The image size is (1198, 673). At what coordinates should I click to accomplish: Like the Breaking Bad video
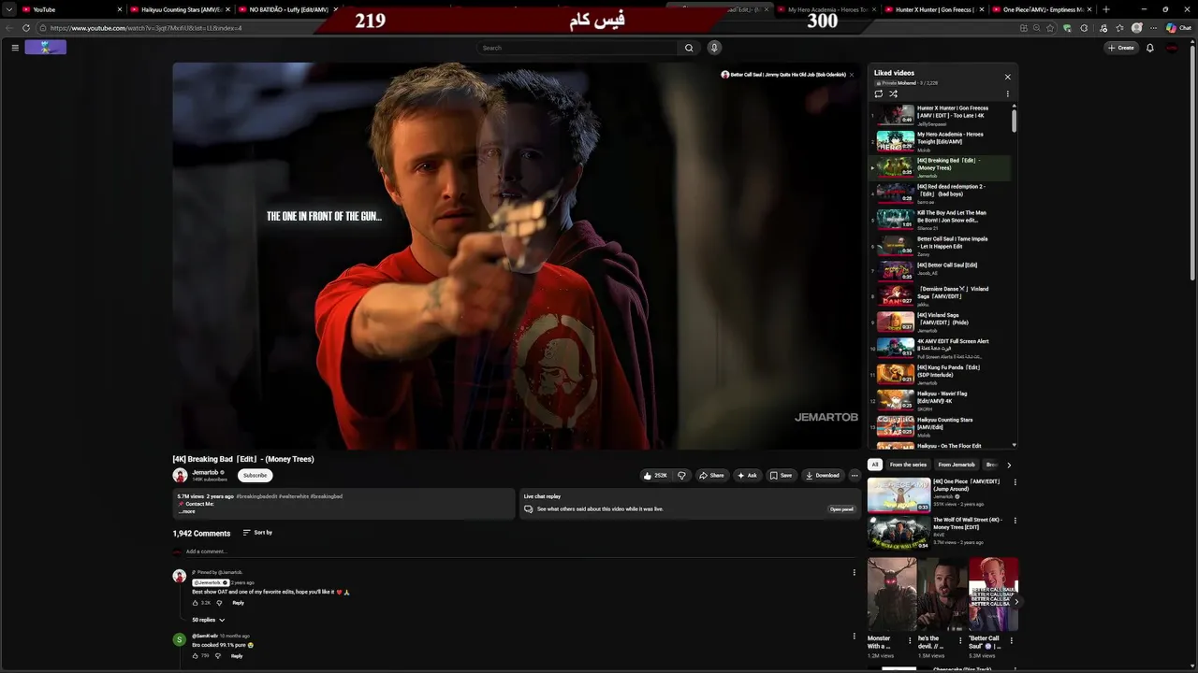(x=655, y=475)
